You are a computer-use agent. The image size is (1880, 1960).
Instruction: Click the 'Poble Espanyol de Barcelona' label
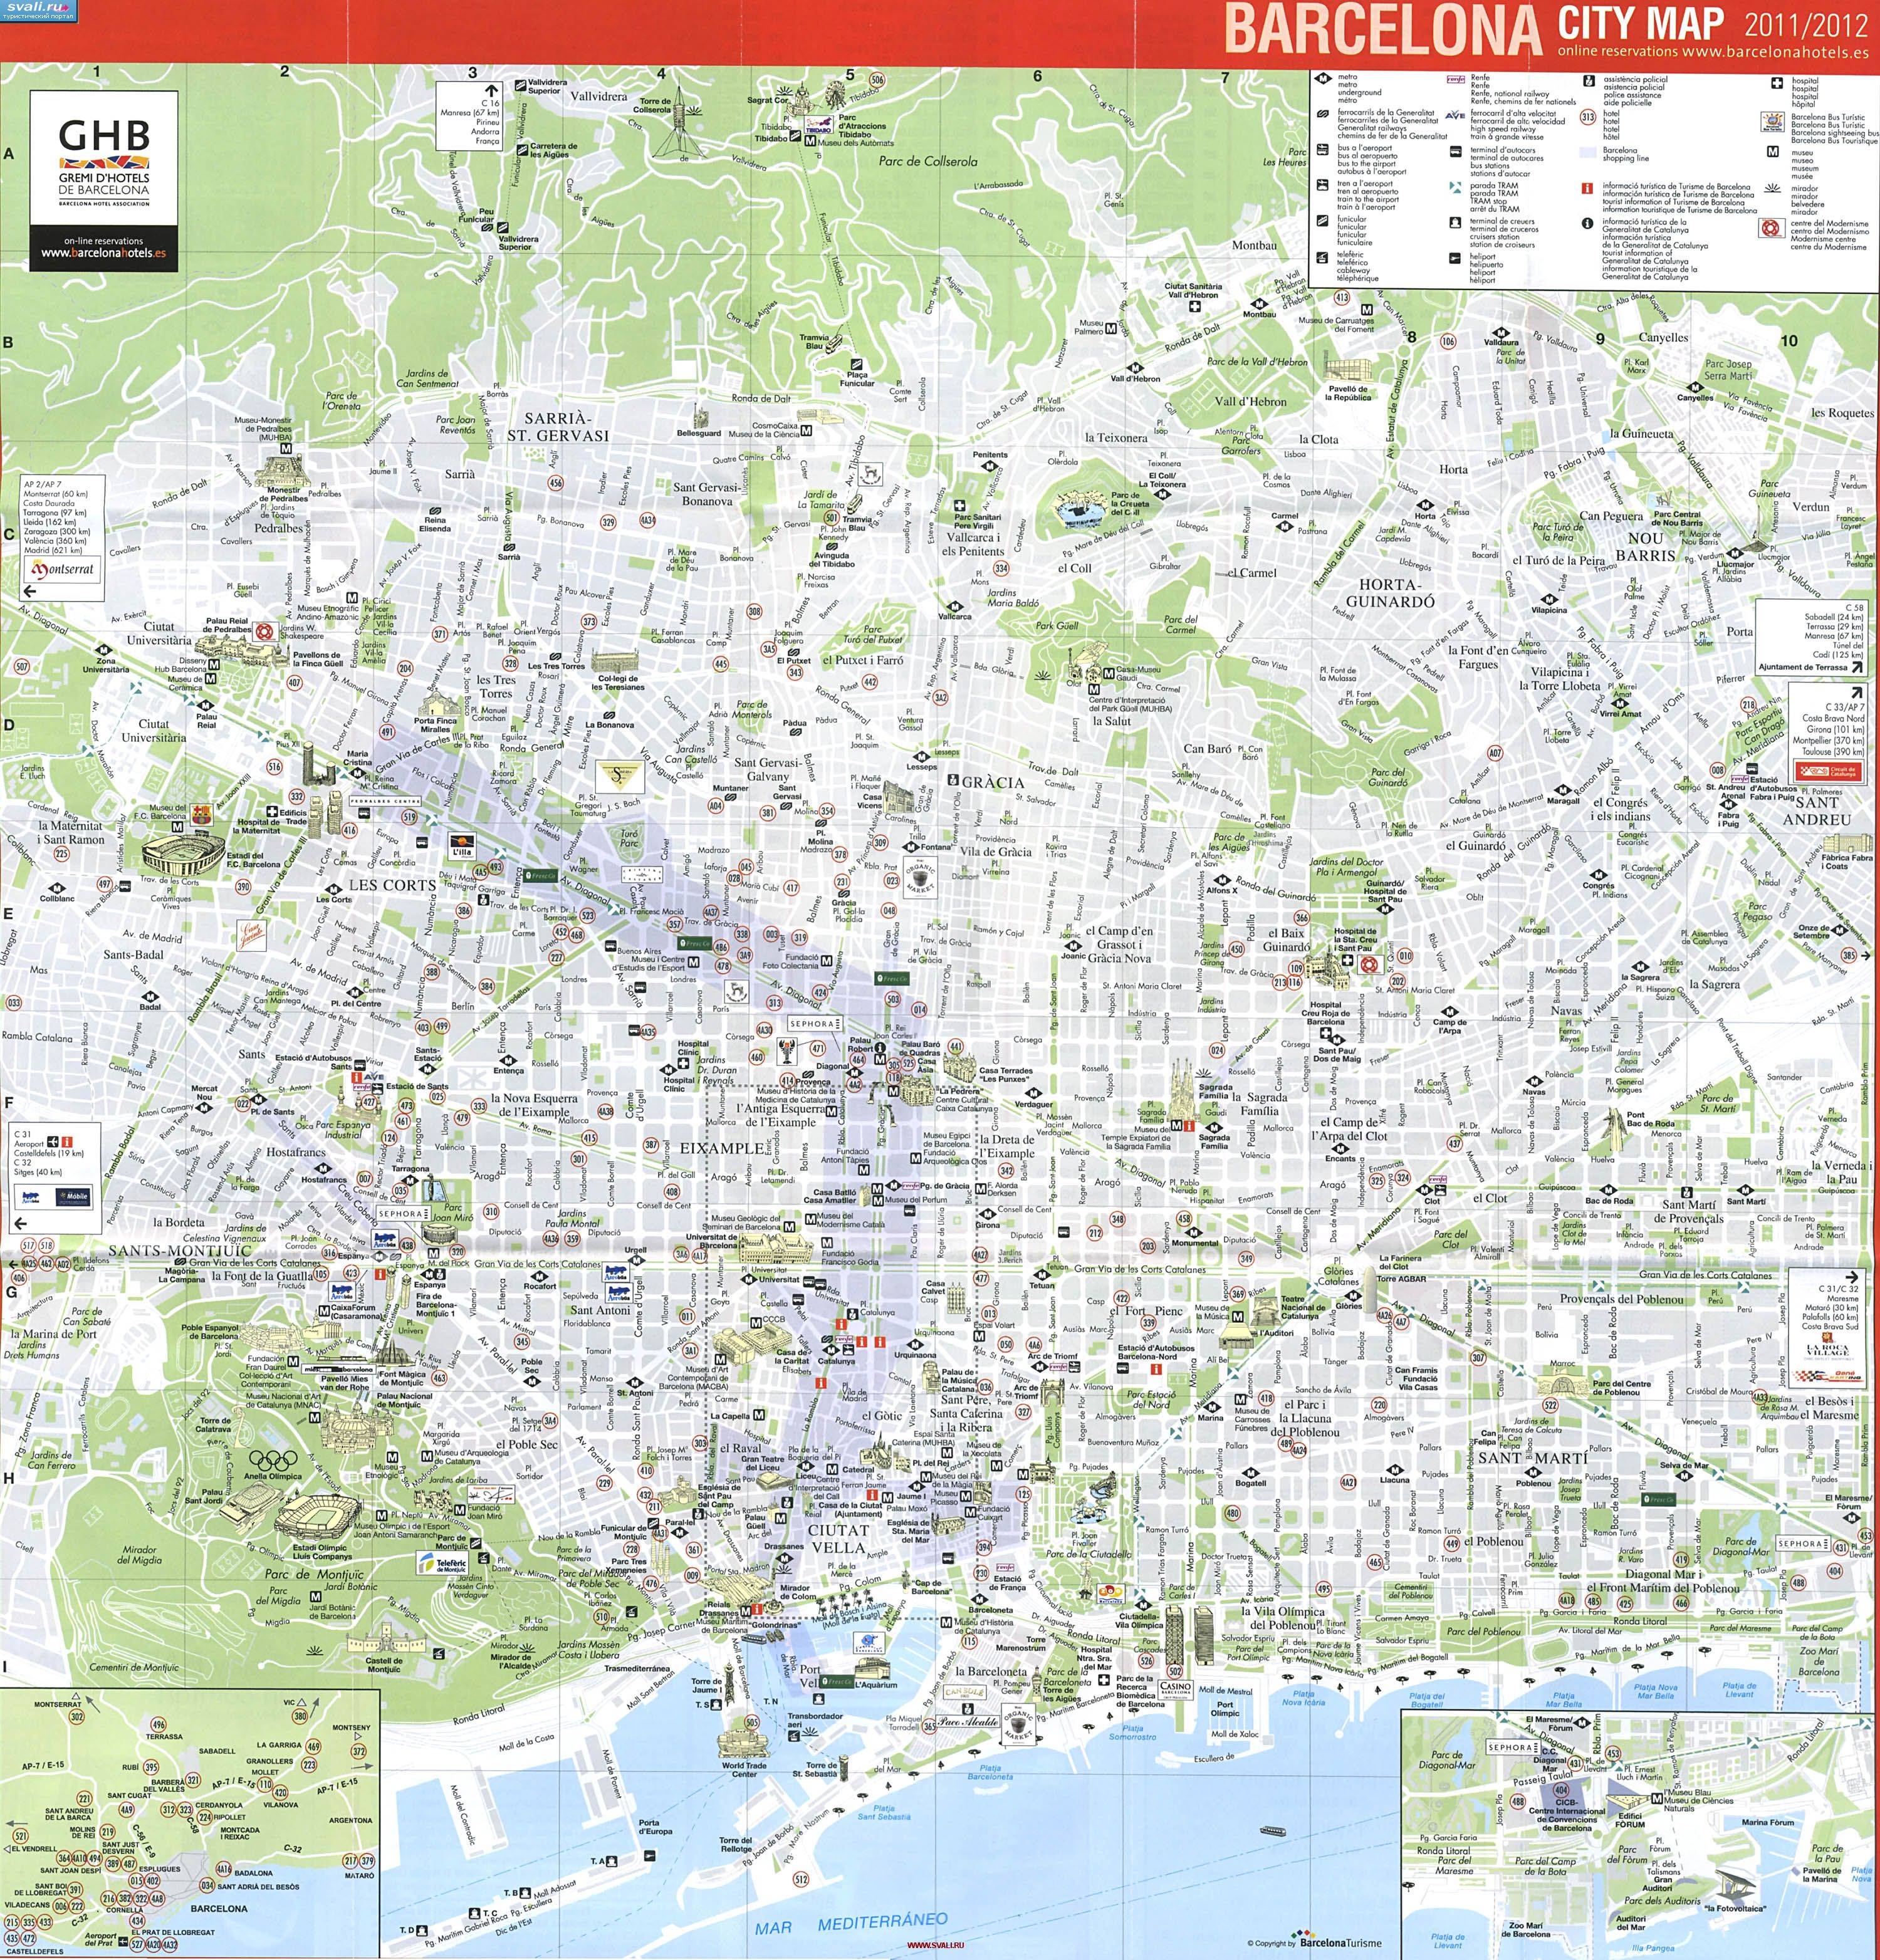point(210,1332)
